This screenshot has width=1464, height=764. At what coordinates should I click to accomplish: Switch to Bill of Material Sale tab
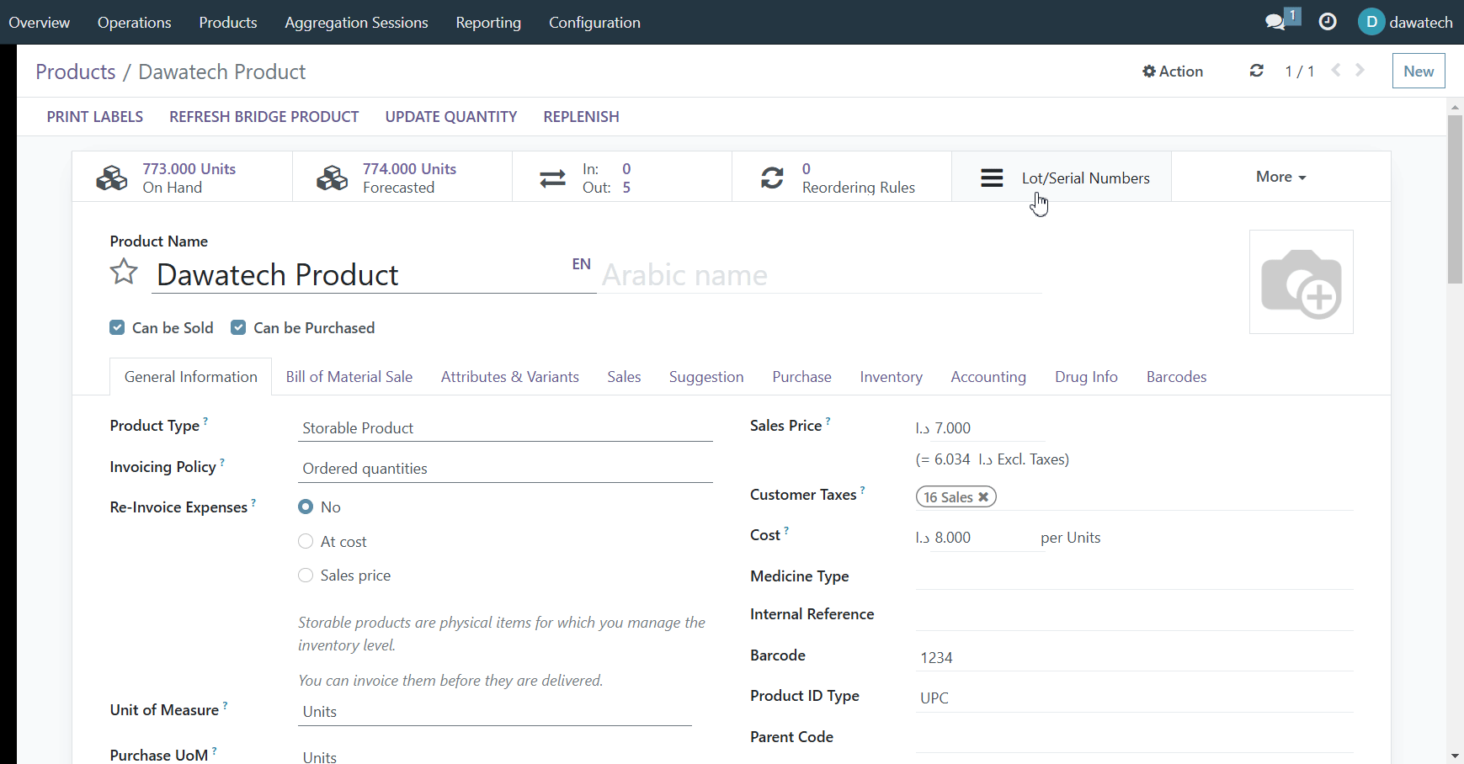[349, 377]
